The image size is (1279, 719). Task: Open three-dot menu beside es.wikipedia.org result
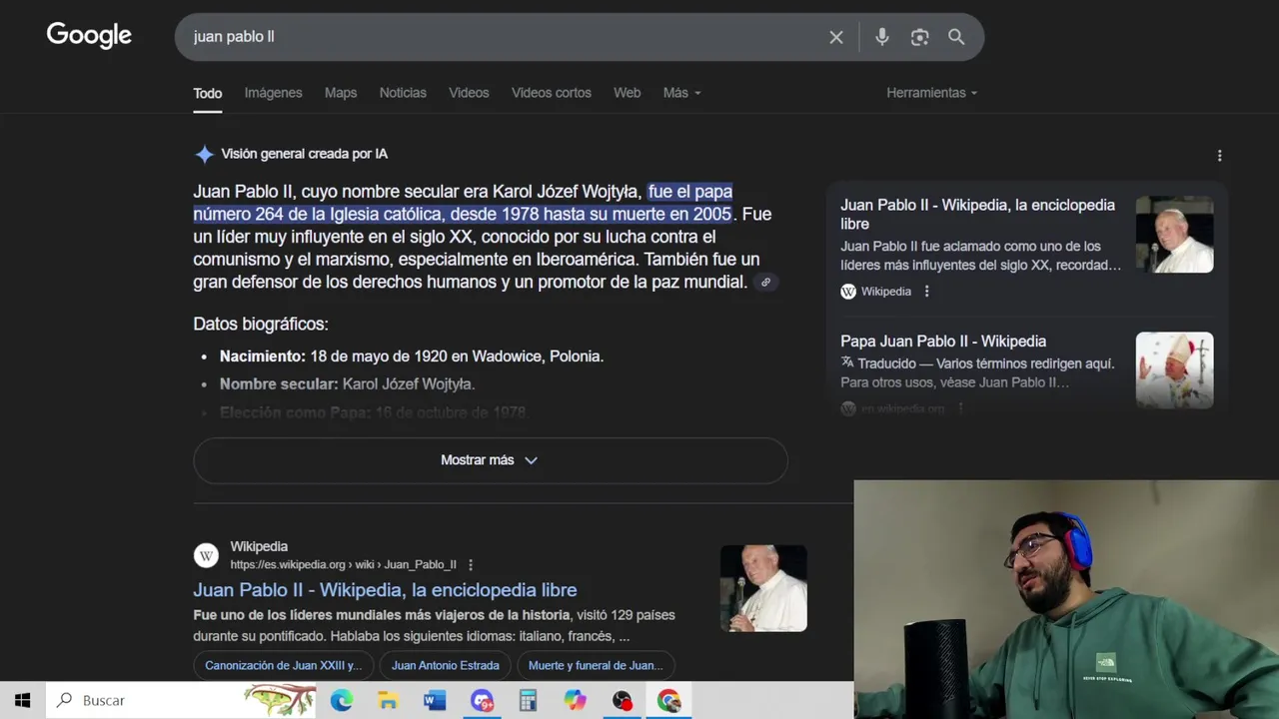point(471,564)
